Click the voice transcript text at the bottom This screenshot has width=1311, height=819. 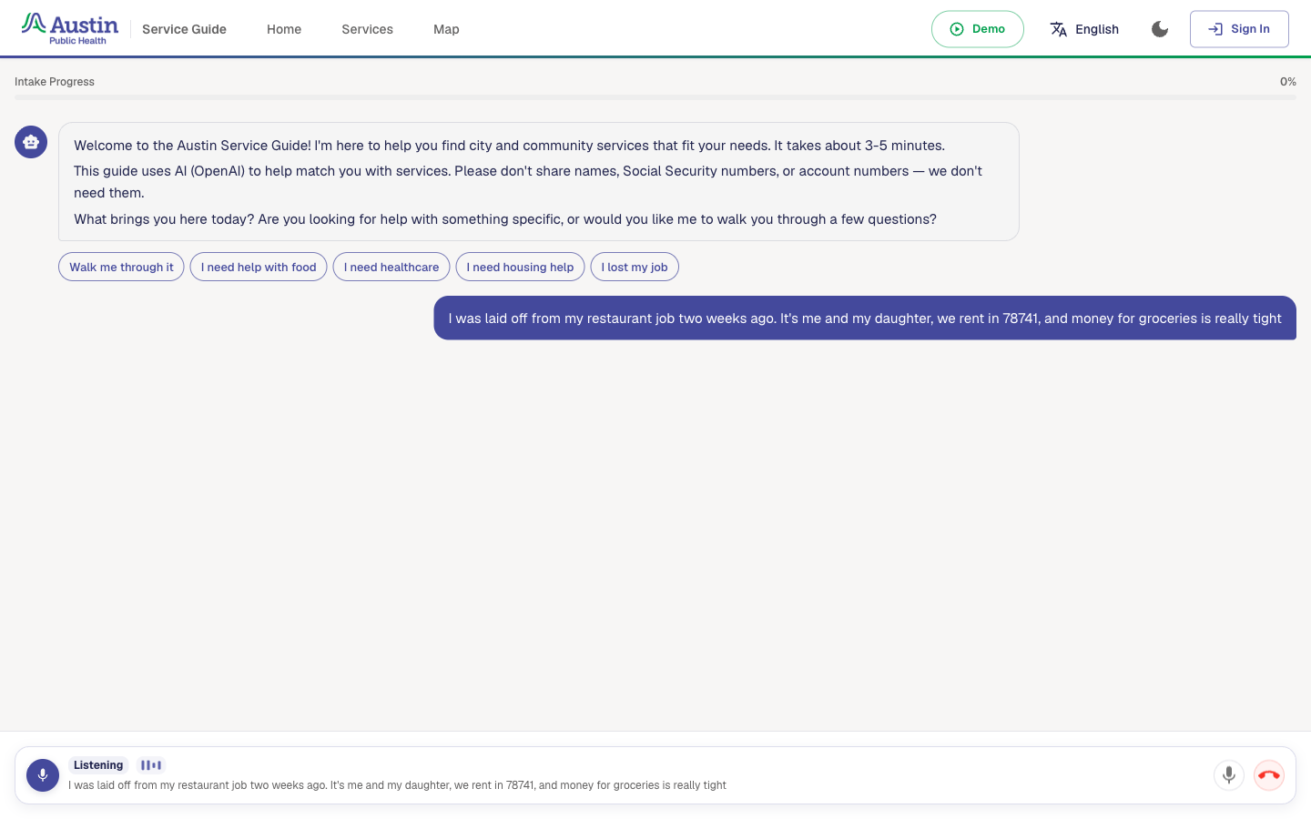(x=397, y=785)
